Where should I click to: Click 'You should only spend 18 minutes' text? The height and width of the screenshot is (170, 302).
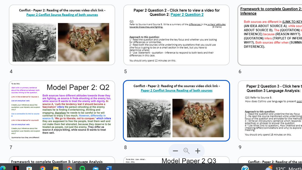268,135
